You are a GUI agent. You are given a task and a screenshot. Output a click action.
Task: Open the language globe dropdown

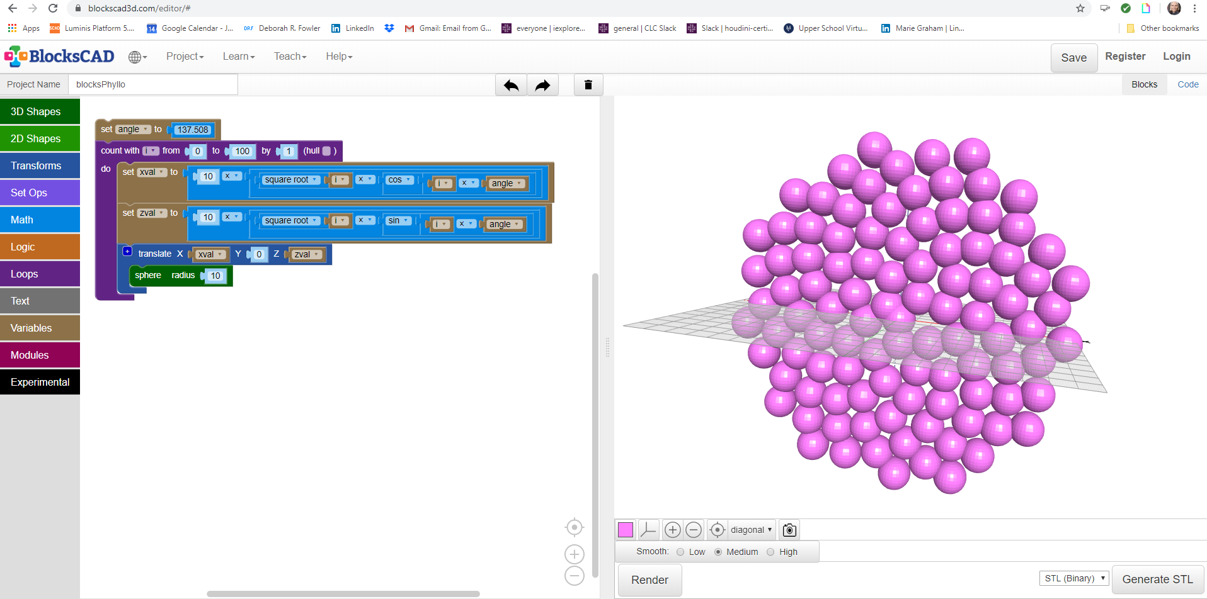point(137,57)
